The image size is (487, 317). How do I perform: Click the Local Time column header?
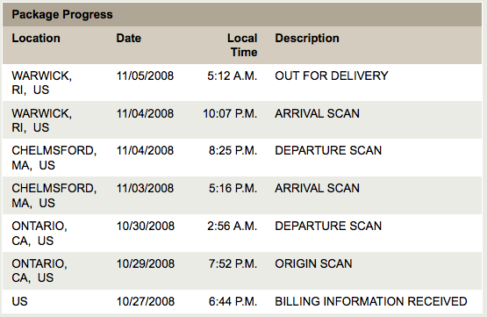click(242, 45)
